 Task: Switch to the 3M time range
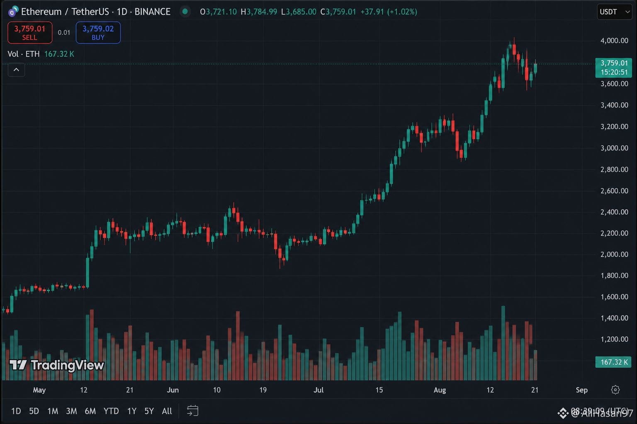coord(71,411)
